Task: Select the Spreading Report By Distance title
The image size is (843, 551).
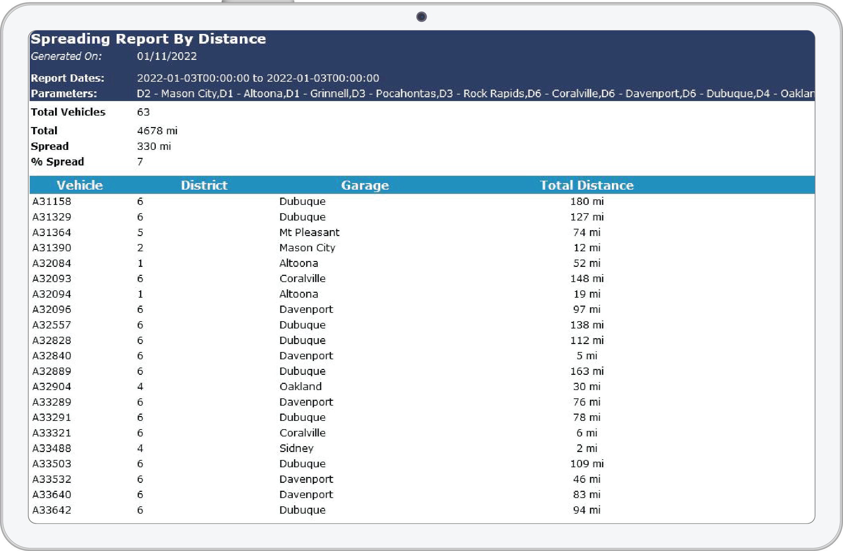Action: [148, 39]
